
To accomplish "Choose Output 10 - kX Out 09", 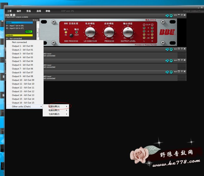I will (x=25, y=80).
